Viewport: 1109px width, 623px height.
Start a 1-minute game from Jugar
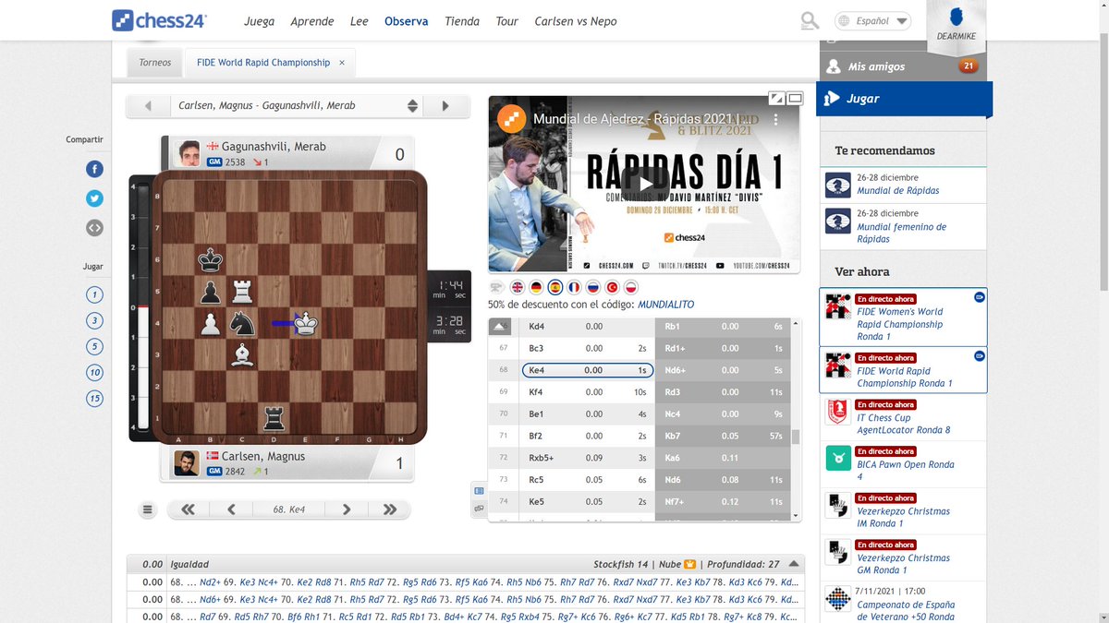pos(94,295)
